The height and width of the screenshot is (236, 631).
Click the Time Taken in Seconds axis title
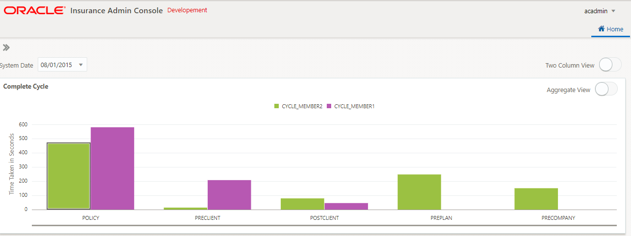[12, 164]
